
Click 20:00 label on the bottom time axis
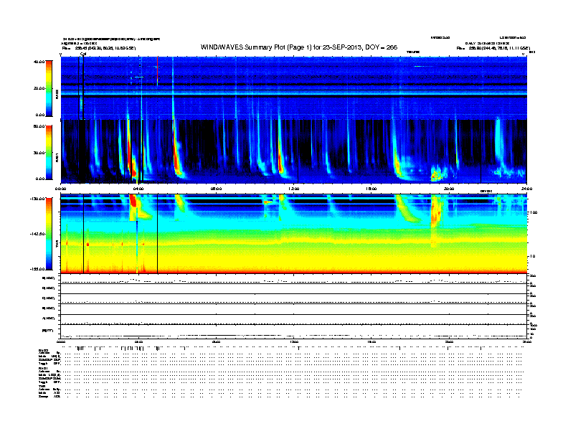pos(449,341)
